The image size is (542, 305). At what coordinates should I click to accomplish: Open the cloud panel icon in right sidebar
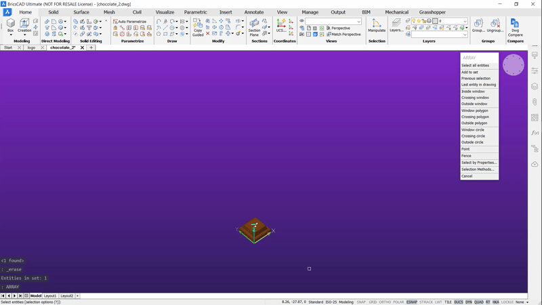535,164
